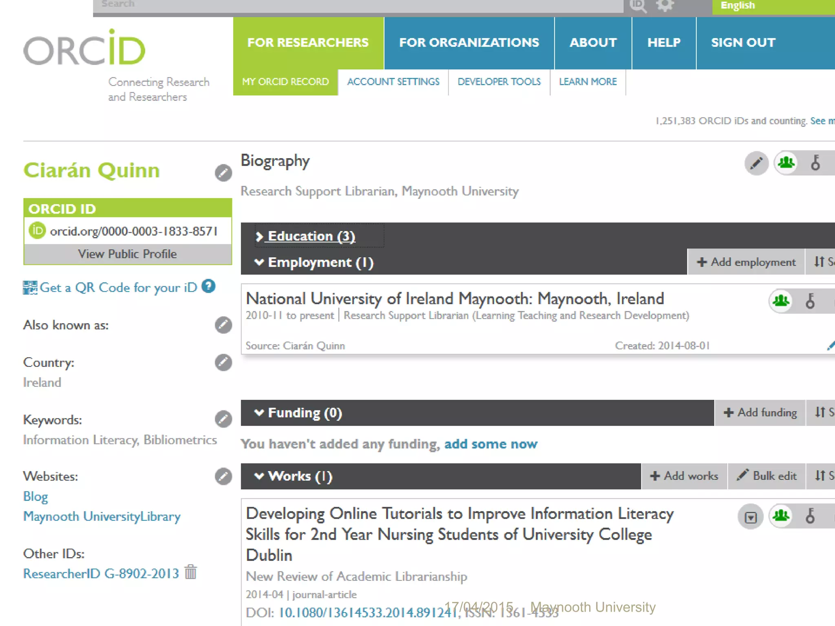Sort the works list
The image size is (835, 626).
822,476
